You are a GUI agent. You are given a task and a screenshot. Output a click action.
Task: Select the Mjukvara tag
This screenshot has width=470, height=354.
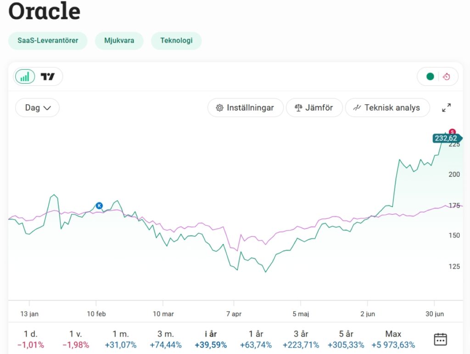pos(119,40)
